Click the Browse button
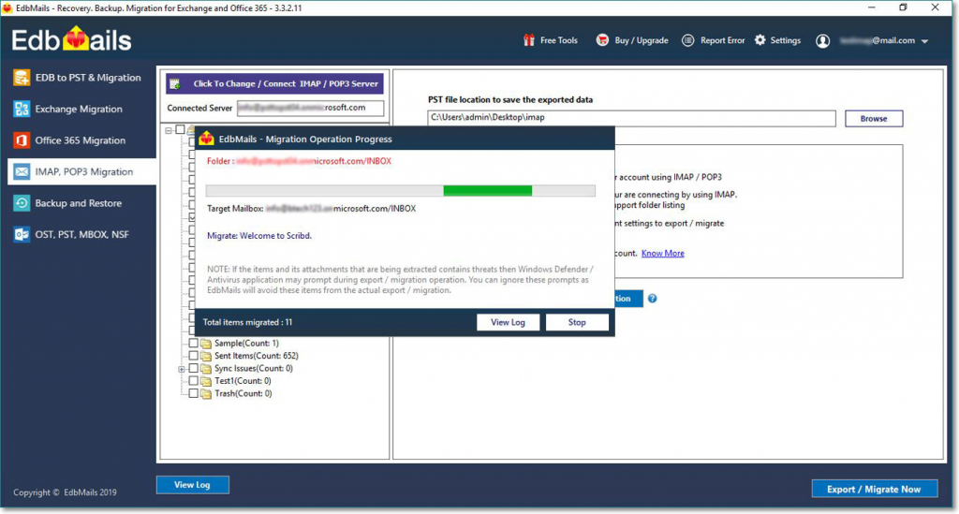The width and height of the screenshot is (959, 514). point(874,119)
